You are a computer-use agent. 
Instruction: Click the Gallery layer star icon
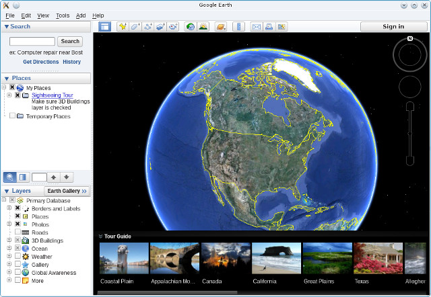26,265
